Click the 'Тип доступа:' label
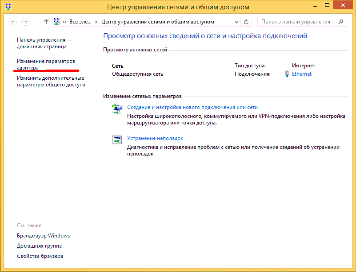The width and height of the screenshot is (356, 272). point(250,66)
